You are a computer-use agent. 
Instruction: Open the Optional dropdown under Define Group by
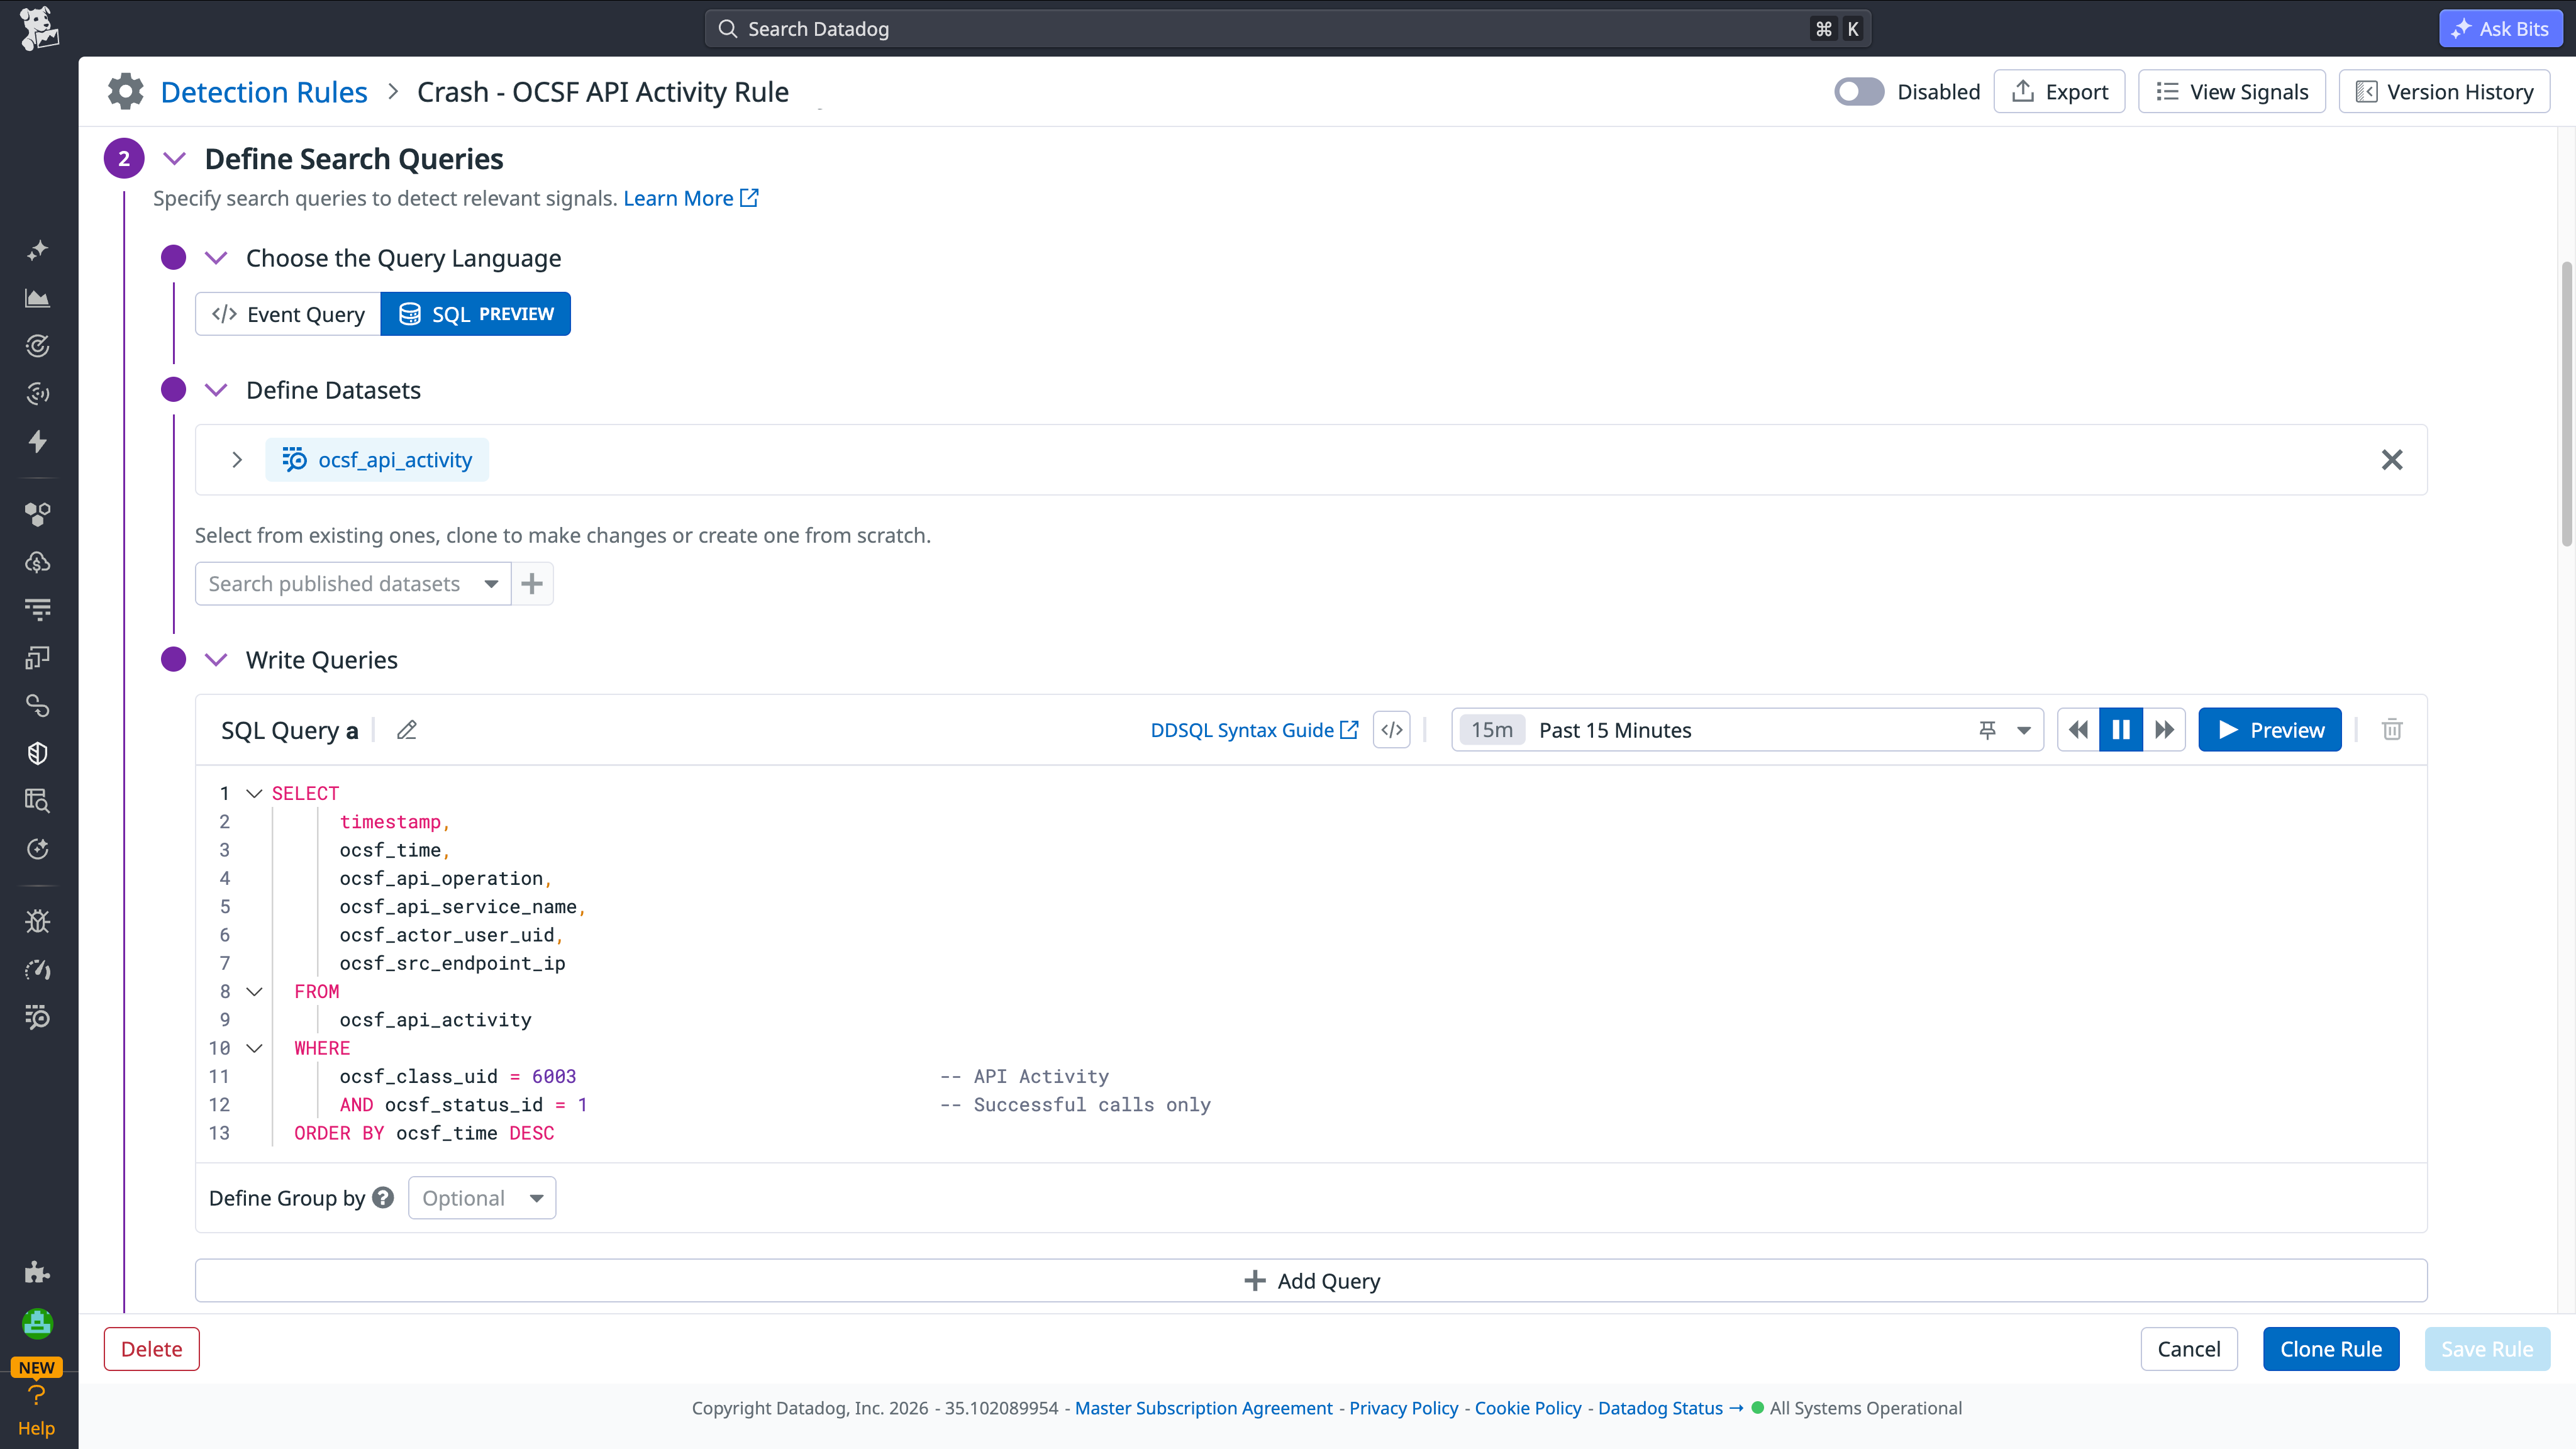click(481, 1197)
